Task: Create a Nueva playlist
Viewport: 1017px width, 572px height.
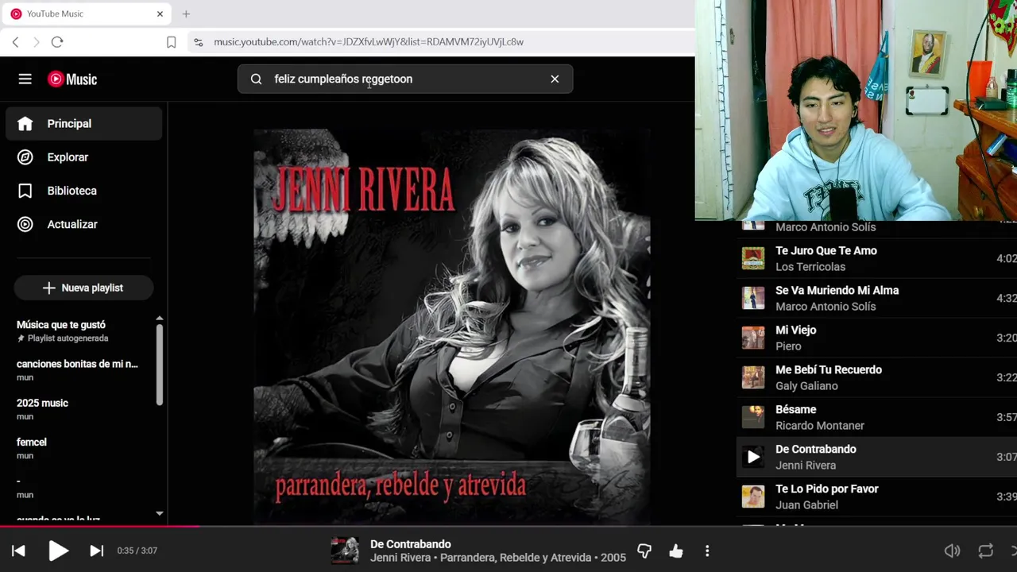Action: pyautogui.click(x=83, y=288)
